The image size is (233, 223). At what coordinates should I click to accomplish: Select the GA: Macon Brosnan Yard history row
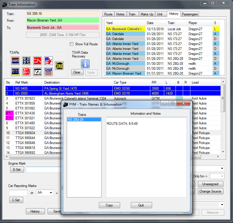(162, 73)
